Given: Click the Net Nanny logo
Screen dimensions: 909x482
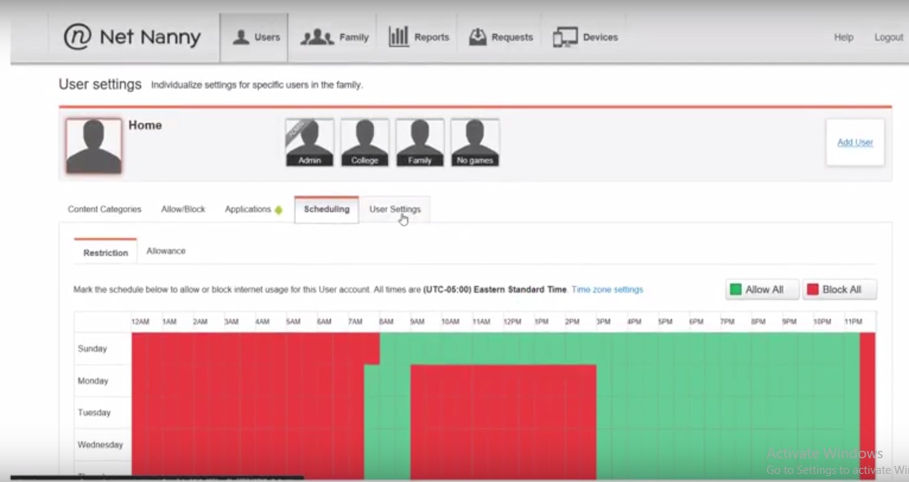Looking at the screenshot, I should tap(132, 37).
